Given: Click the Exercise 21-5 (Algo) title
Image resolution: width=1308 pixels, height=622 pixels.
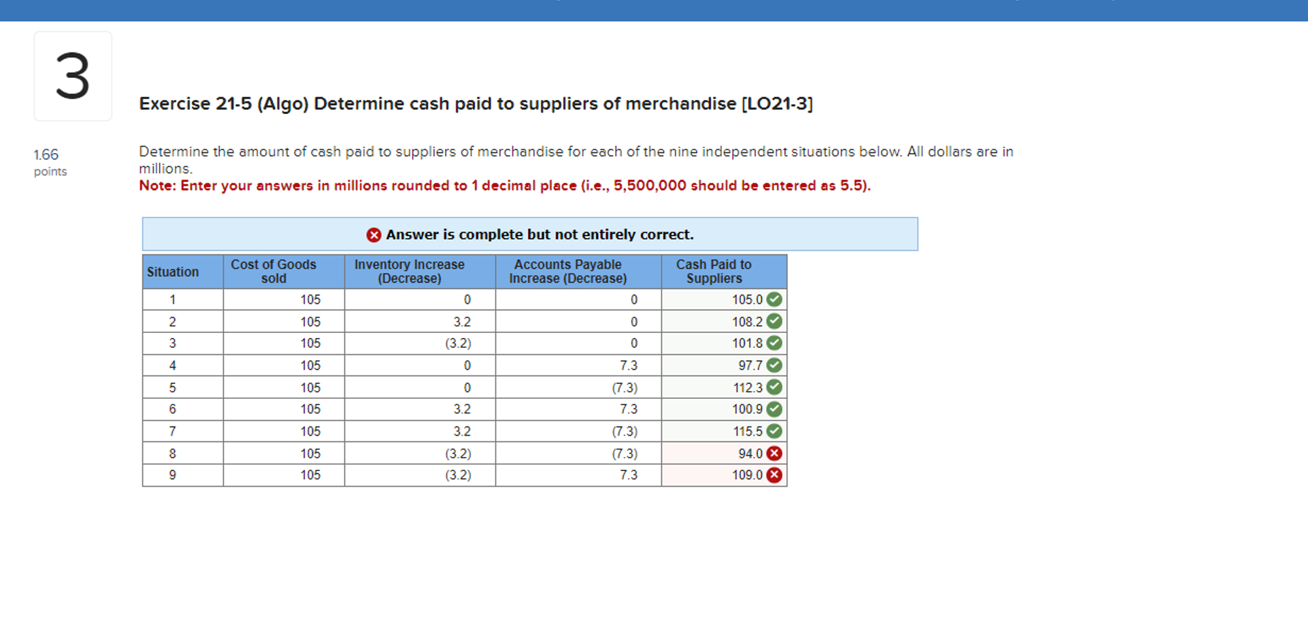Looking at the screenshot, I should coord(476,103).
